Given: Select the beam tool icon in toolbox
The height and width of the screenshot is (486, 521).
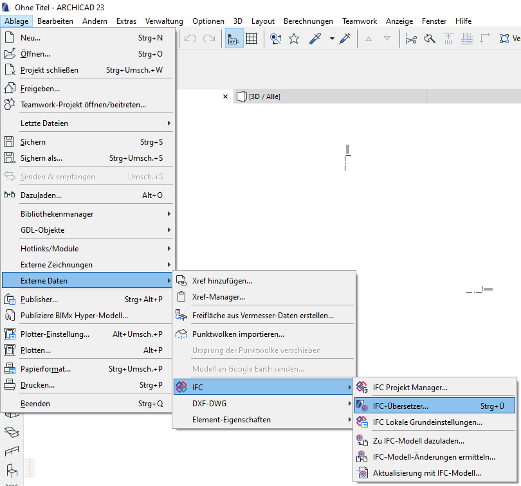Looking at the screenshot, I should click(12, 451).
